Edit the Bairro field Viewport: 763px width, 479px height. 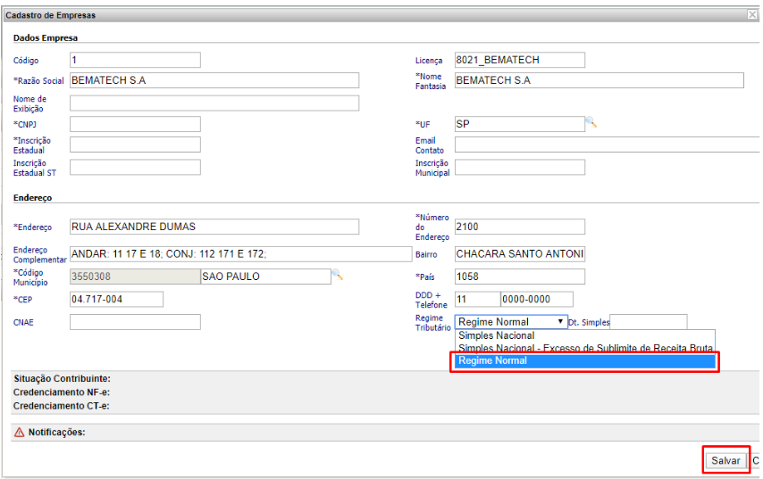(x=520, y=254)
